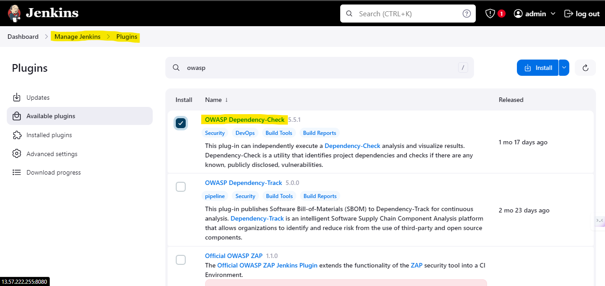Sort by the Name column header
This screenshot has height=286, width=605.
point(216,100)
